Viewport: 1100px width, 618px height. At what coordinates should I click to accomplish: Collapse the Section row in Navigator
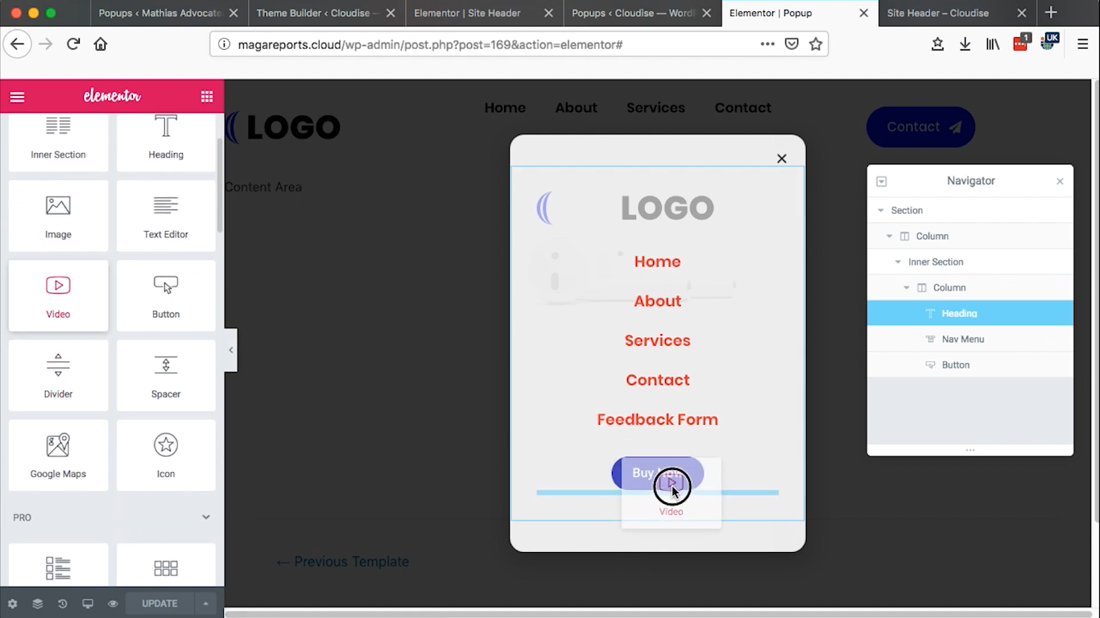[x=880, y=210]
